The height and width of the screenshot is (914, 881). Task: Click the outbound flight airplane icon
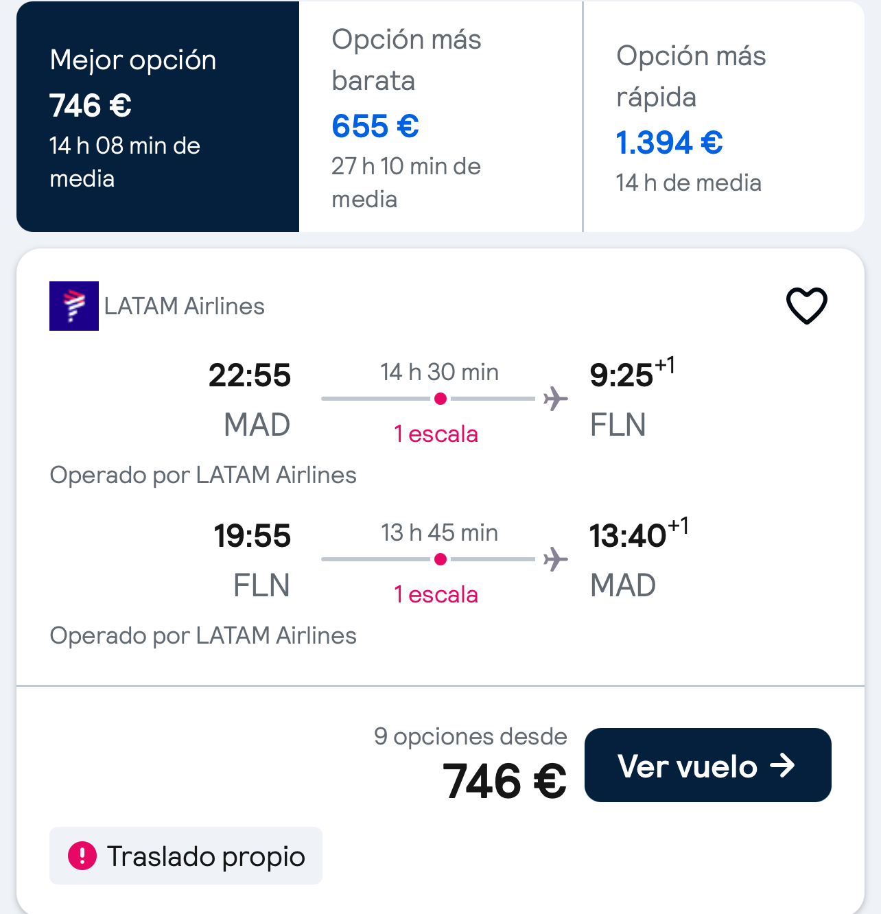coord(556,399)
